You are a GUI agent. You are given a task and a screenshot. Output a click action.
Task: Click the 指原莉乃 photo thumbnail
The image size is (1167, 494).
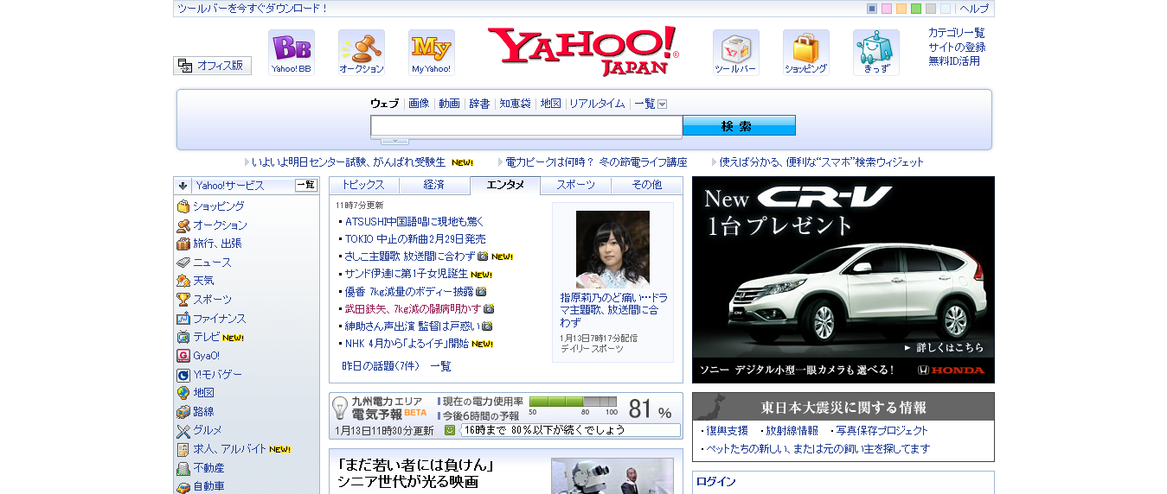tap(612, 250)
